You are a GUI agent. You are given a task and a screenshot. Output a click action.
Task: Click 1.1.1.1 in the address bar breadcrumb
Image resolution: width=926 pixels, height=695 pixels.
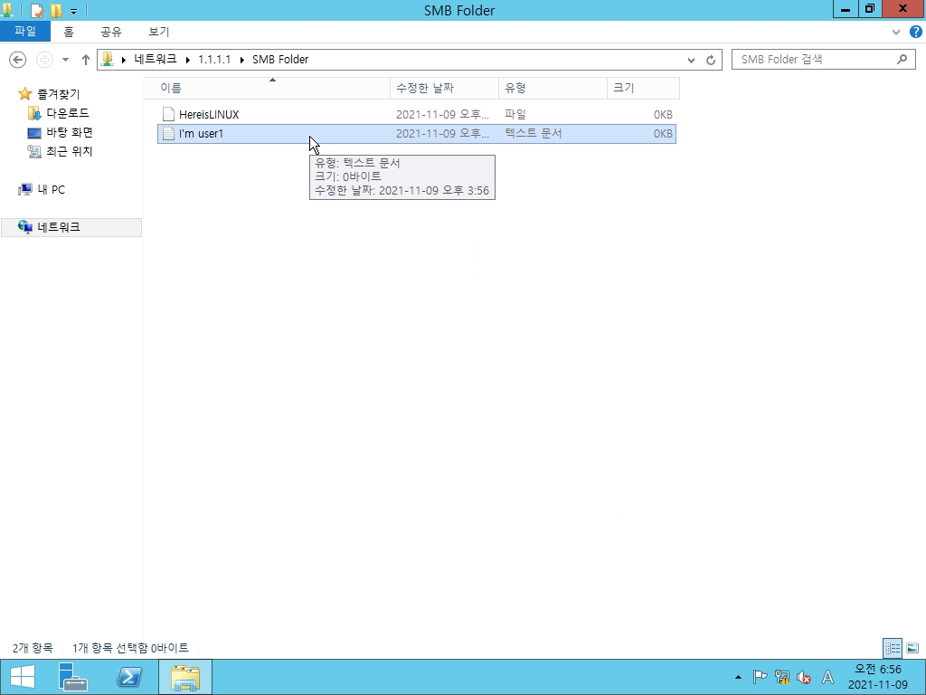[x=214, y=59]
